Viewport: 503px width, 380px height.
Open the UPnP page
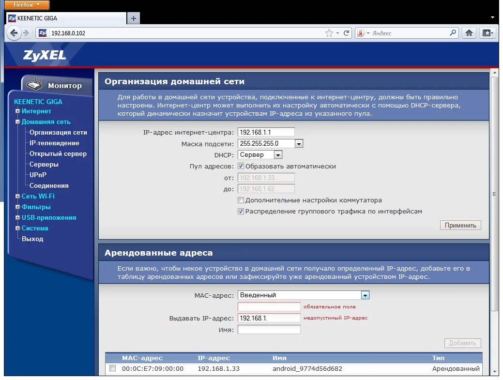(x=38, y=175)
